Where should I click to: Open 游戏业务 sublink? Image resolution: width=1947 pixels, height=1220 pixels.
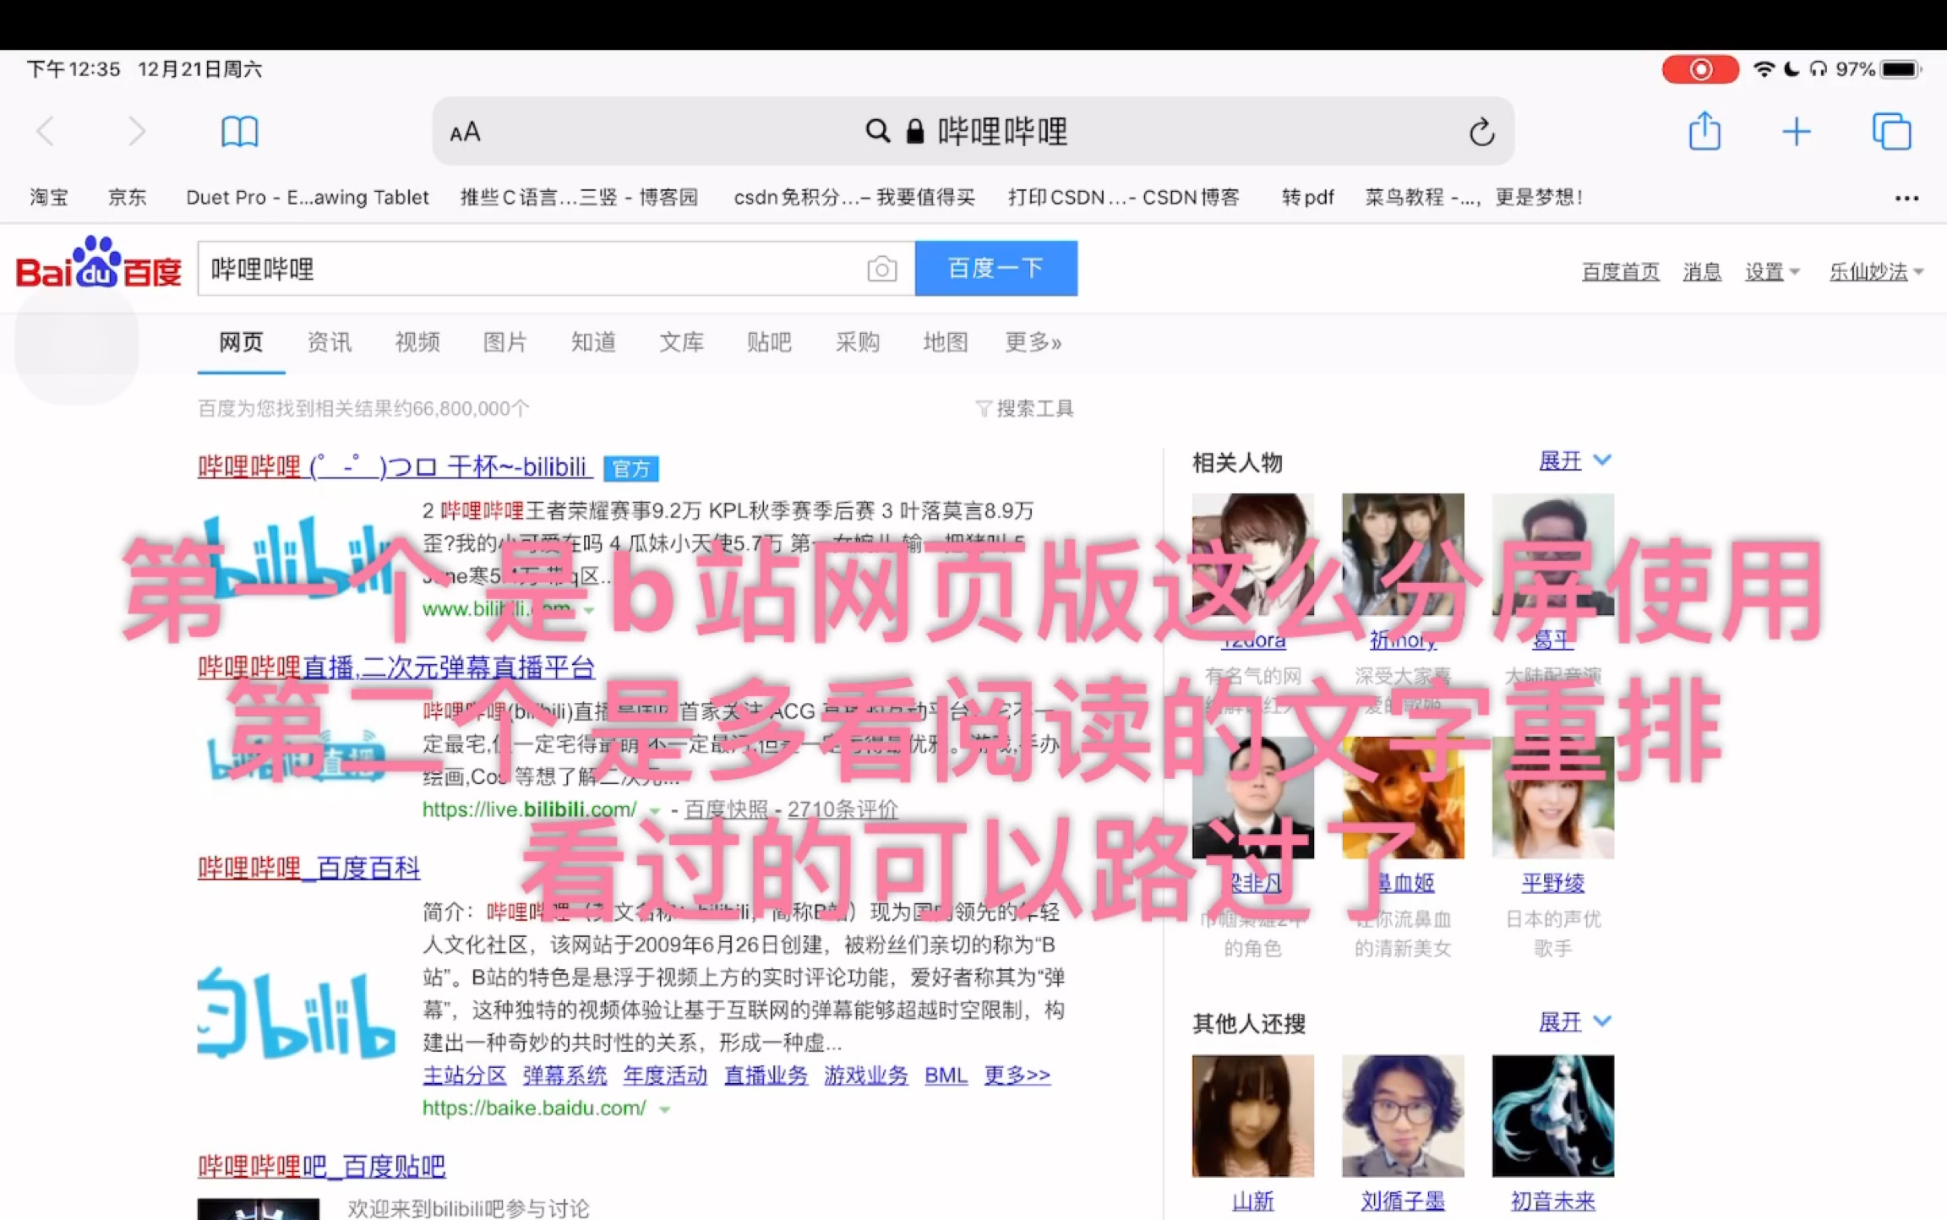866,1076
